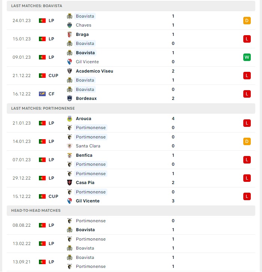Open the 08.08.22 head-to-head match row

click(131, 225)
